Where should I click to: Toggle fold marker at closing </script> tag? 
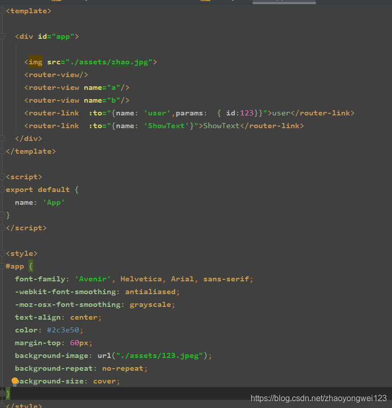(3, 228)
